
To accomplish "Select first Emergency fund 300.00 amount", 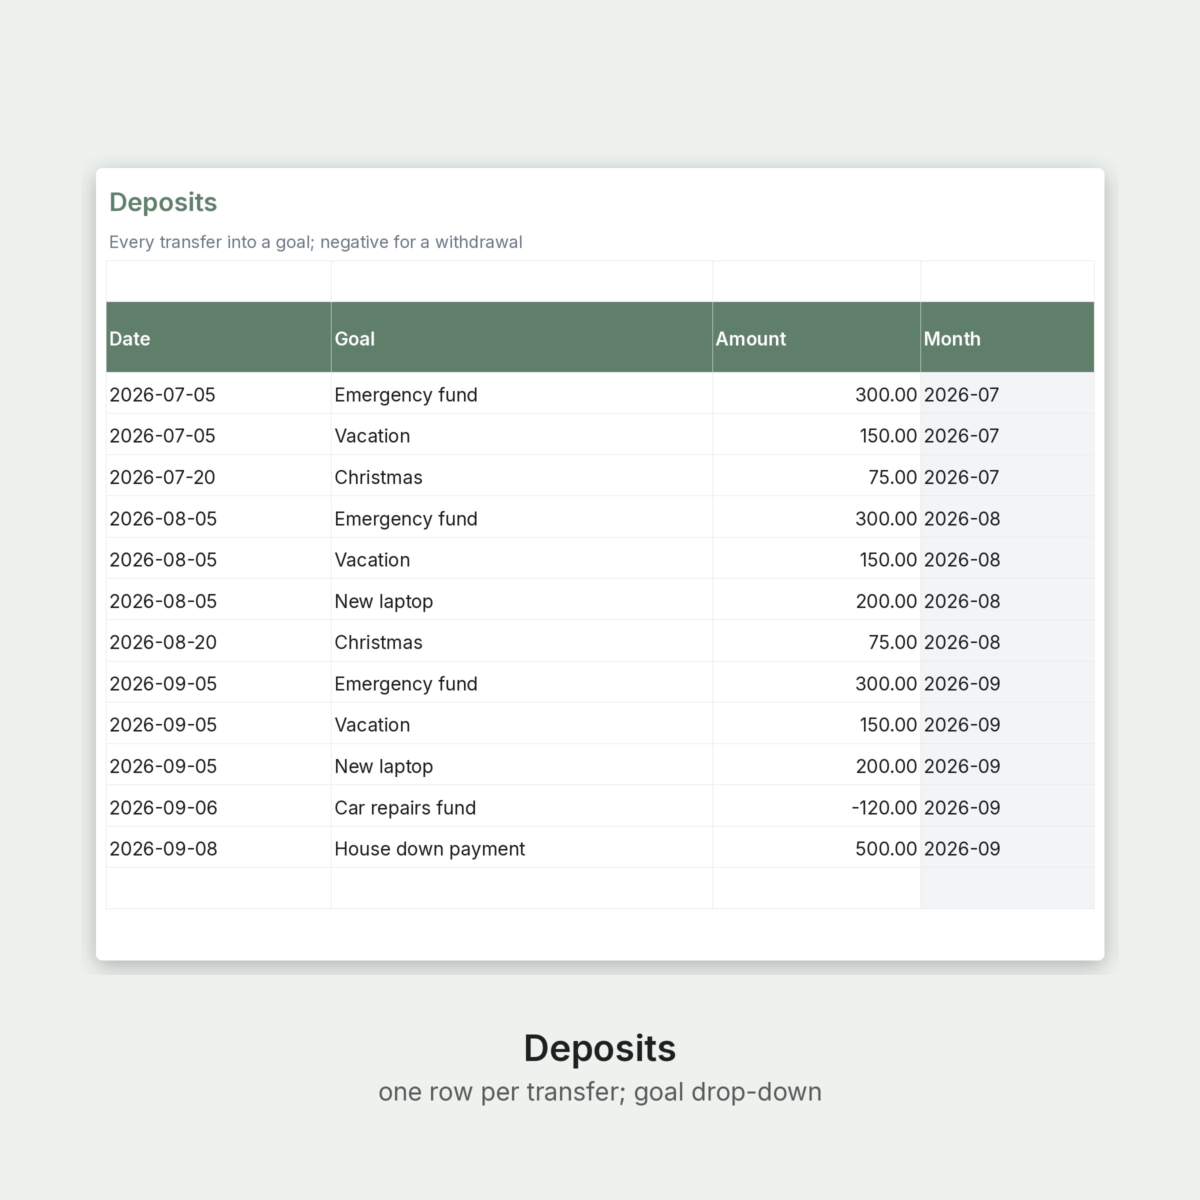I will 817,393.
